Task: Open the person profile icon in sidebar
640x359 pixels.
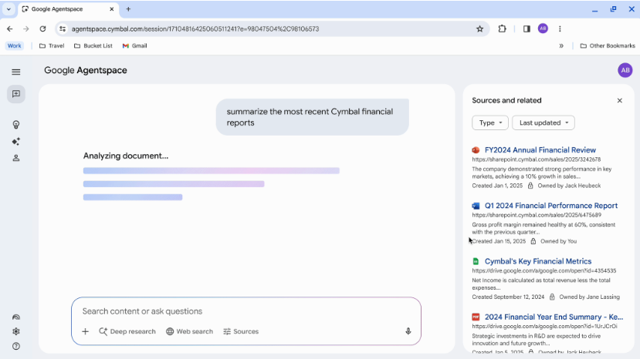Action: click(x=16, y=158)
